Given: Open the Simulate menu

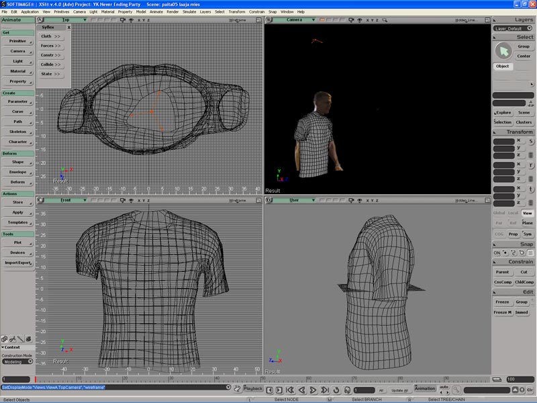Looking at the screenshot, I should click(x=189, y=11).
